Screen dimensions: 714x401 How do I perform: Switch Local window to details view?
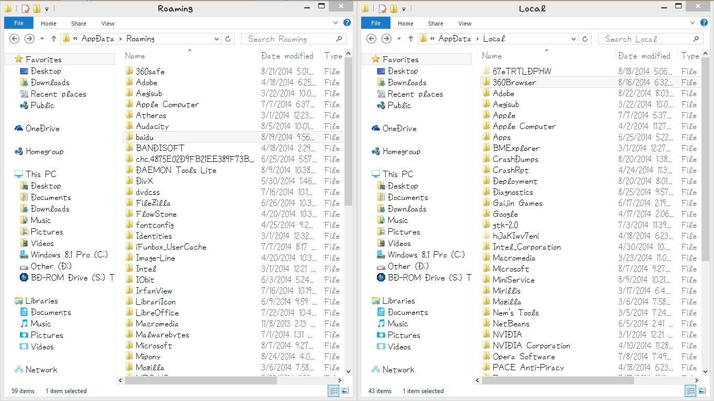pyautogui.click(x=690, y=391)
